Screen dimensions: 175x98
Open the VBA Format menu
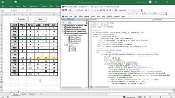point(87,17)
